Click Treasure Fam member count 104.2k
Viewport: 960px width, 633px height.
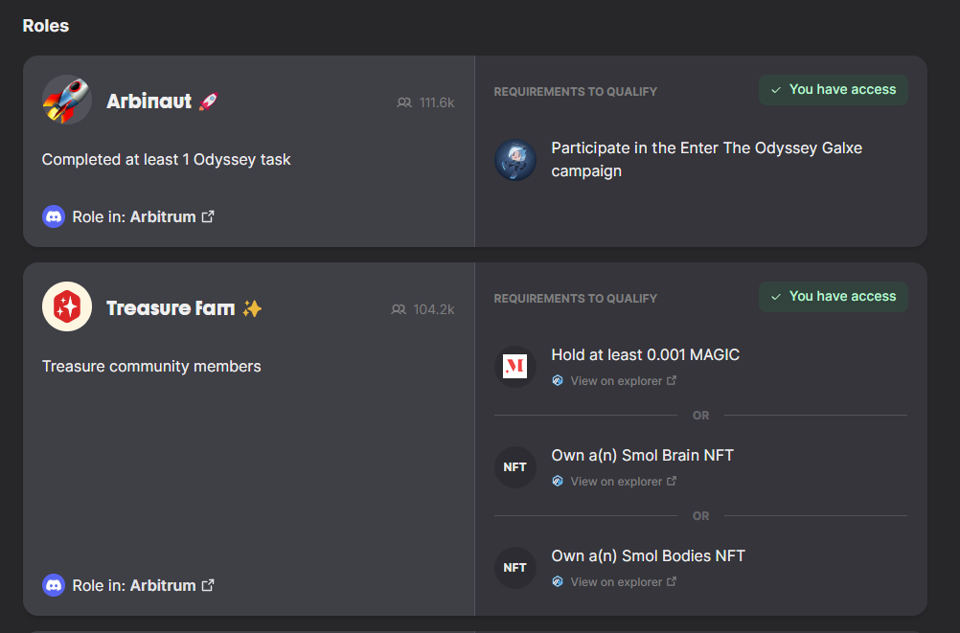pos(423,309)
